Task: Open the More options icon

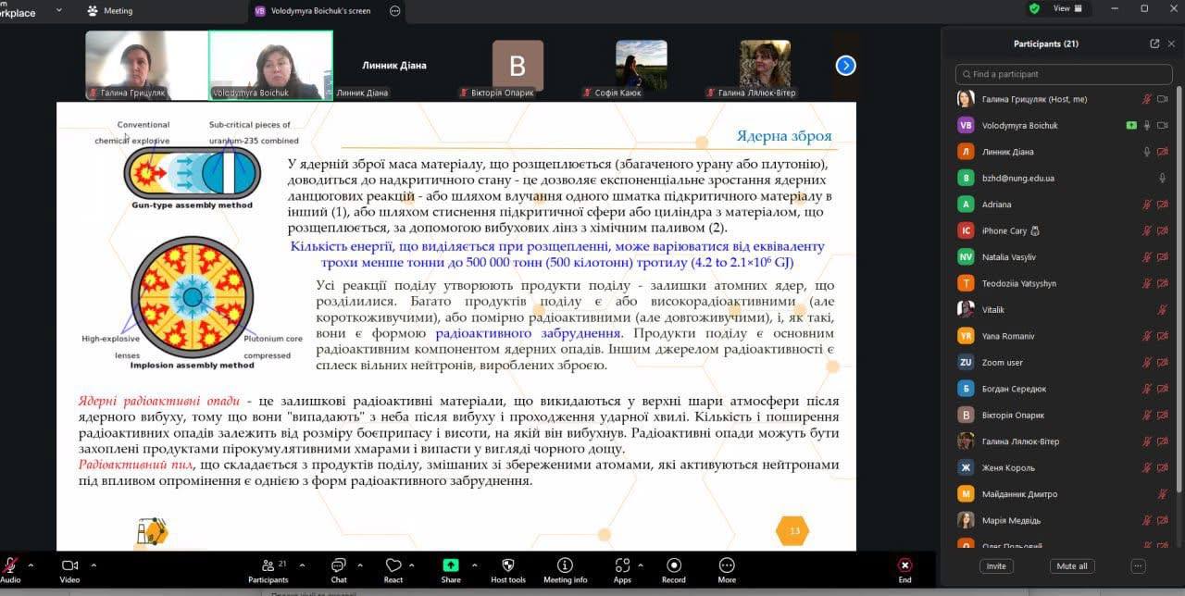Action: coord(727,565)
